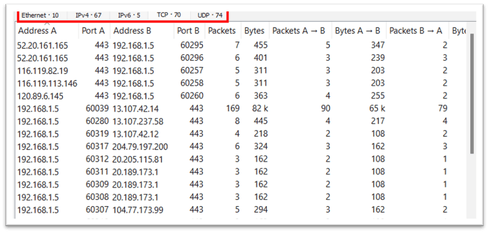Click port A value 60309
The image size is (489, 233).
coord(97,184)
